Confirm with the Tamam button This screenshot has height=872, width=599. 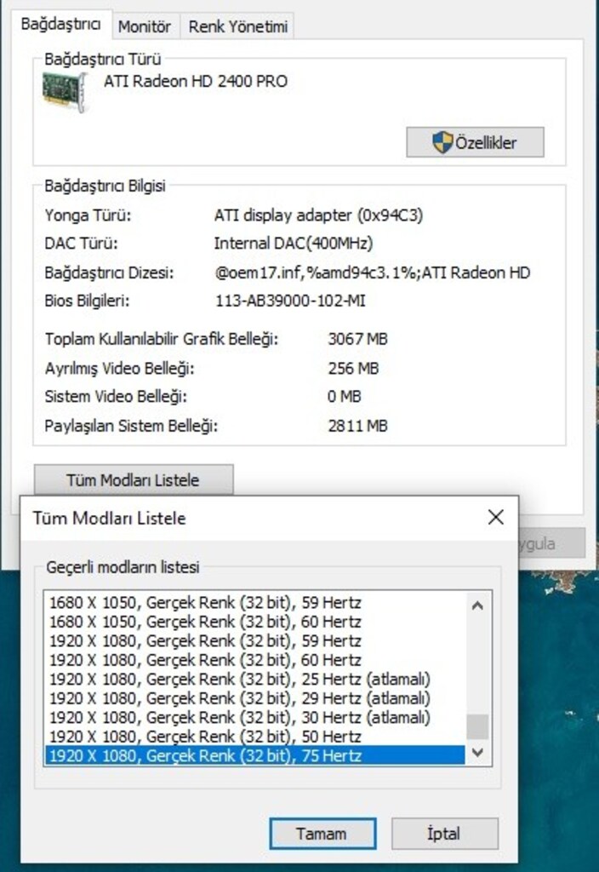click(x=322, y=833)
